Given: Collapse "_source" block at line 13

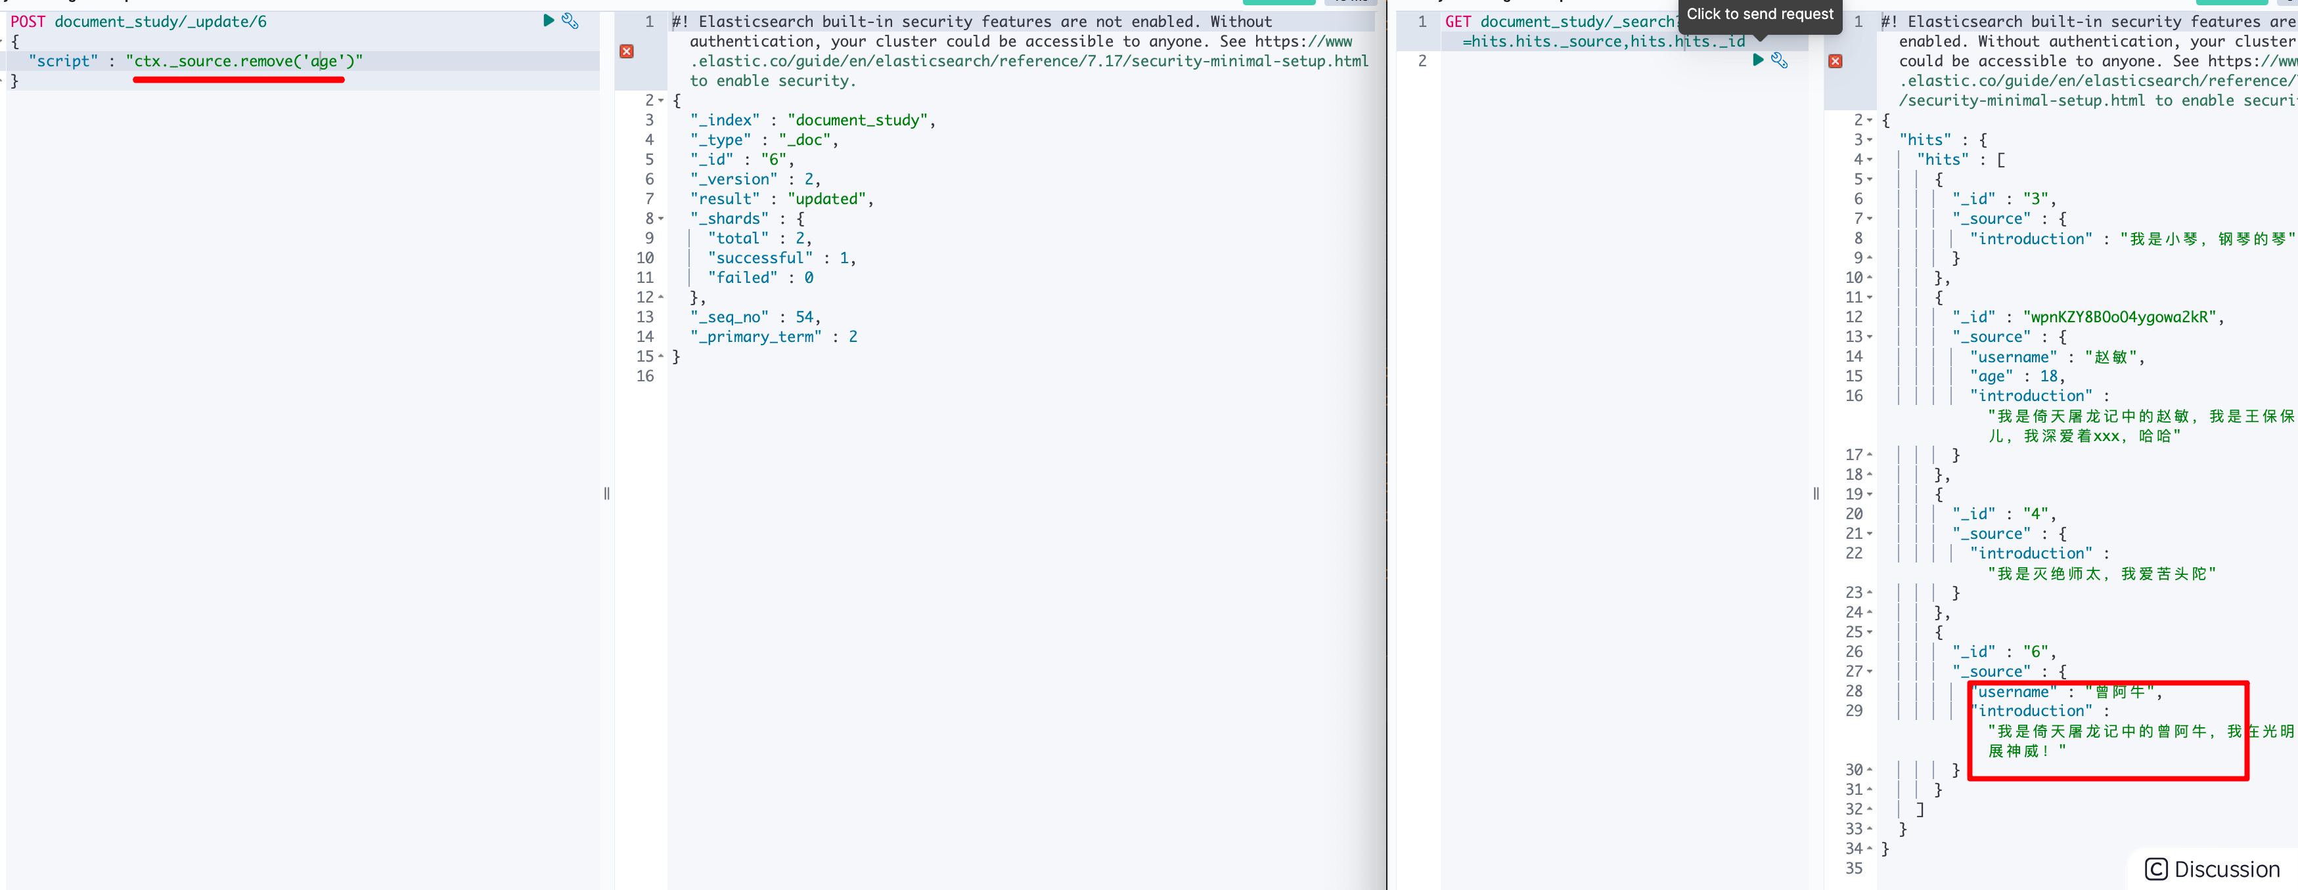Looking at the screenshot, I should (1870, 337).
